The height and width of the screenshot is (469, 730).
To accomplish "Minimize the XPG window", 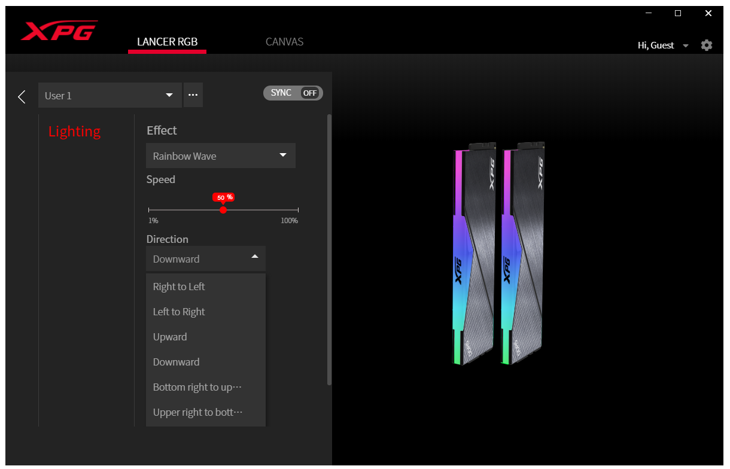I will pos(647,13).
